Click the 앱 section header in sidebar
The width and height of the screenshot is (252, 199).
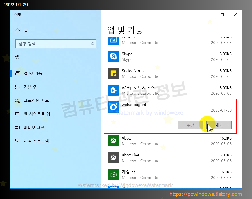[17, 57]
